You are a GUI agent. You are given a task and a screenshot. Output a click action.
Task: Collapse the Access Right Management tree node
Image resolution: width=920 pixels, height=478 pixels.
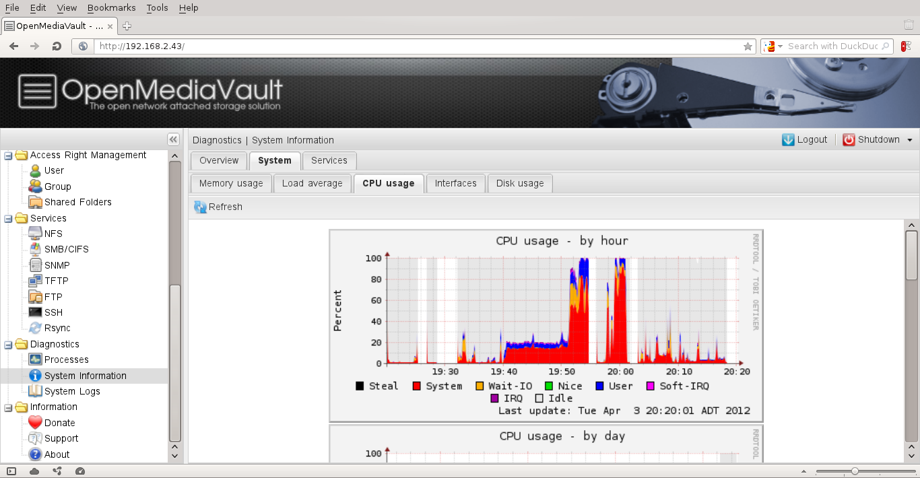pos(8,156)
